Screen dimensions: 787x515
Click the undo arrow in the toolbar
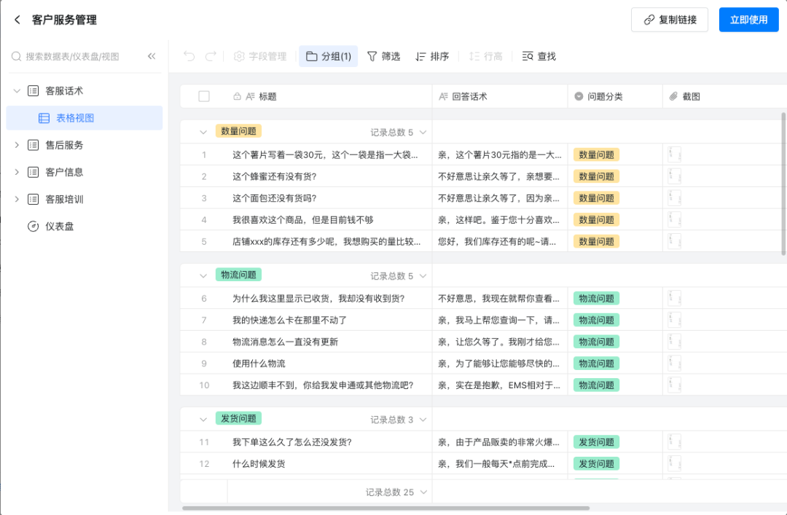tap(189, 56)
